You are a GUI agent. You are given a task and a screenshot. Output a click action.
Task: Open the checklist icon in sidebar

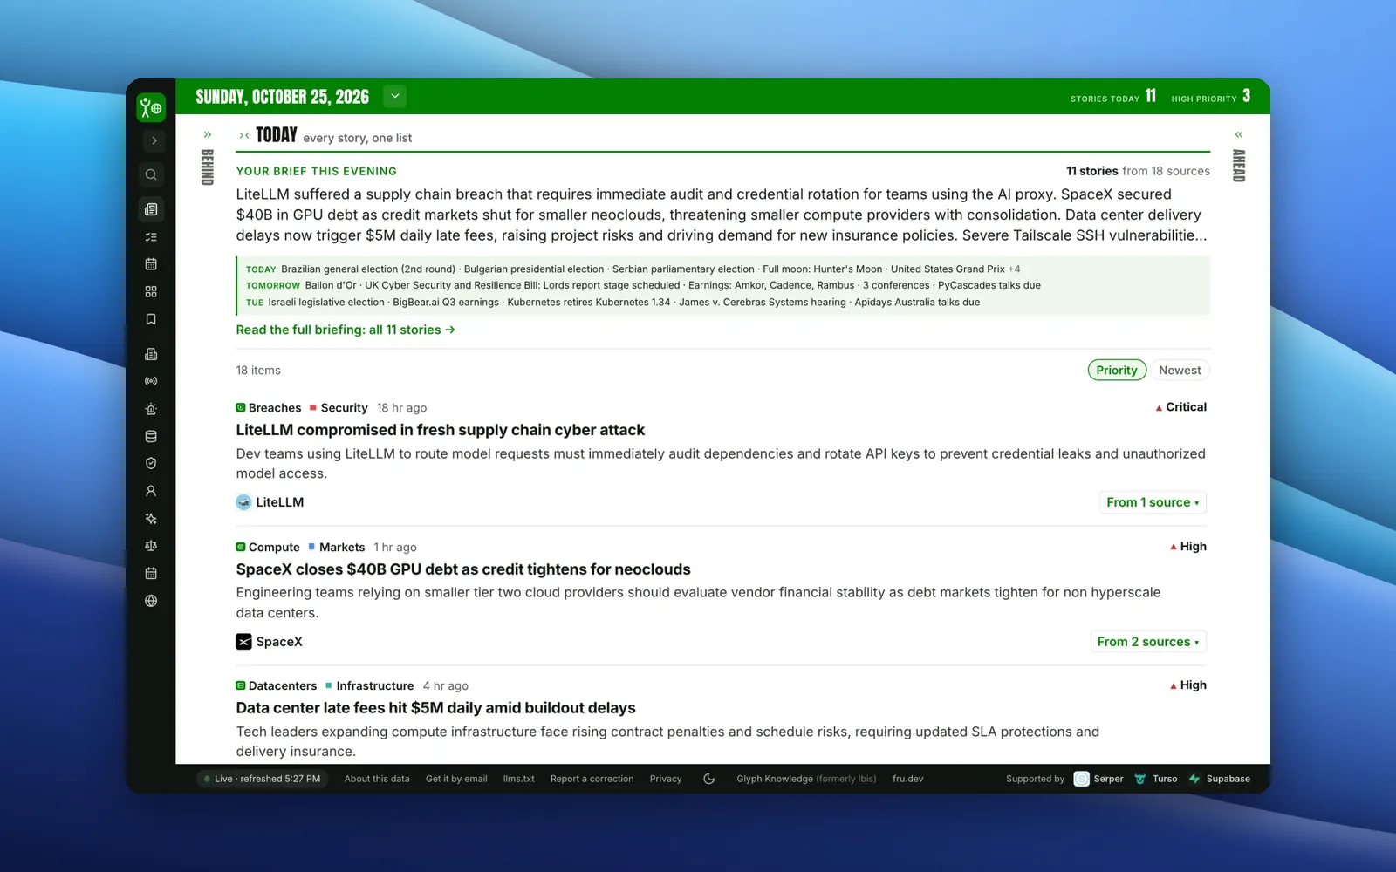(151, 237)
